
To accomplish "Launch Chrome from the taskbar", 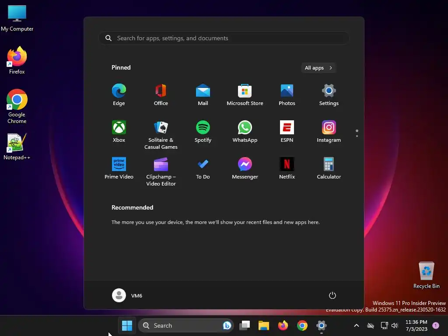I will (x=302, y=325).
